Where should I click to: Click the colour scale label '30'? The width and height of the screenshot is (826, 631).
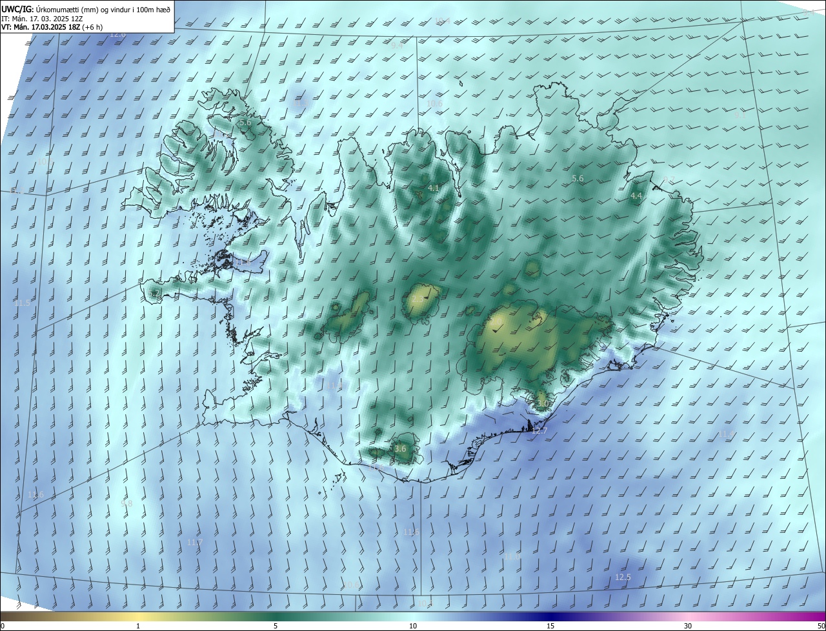(x=688, y=626)
